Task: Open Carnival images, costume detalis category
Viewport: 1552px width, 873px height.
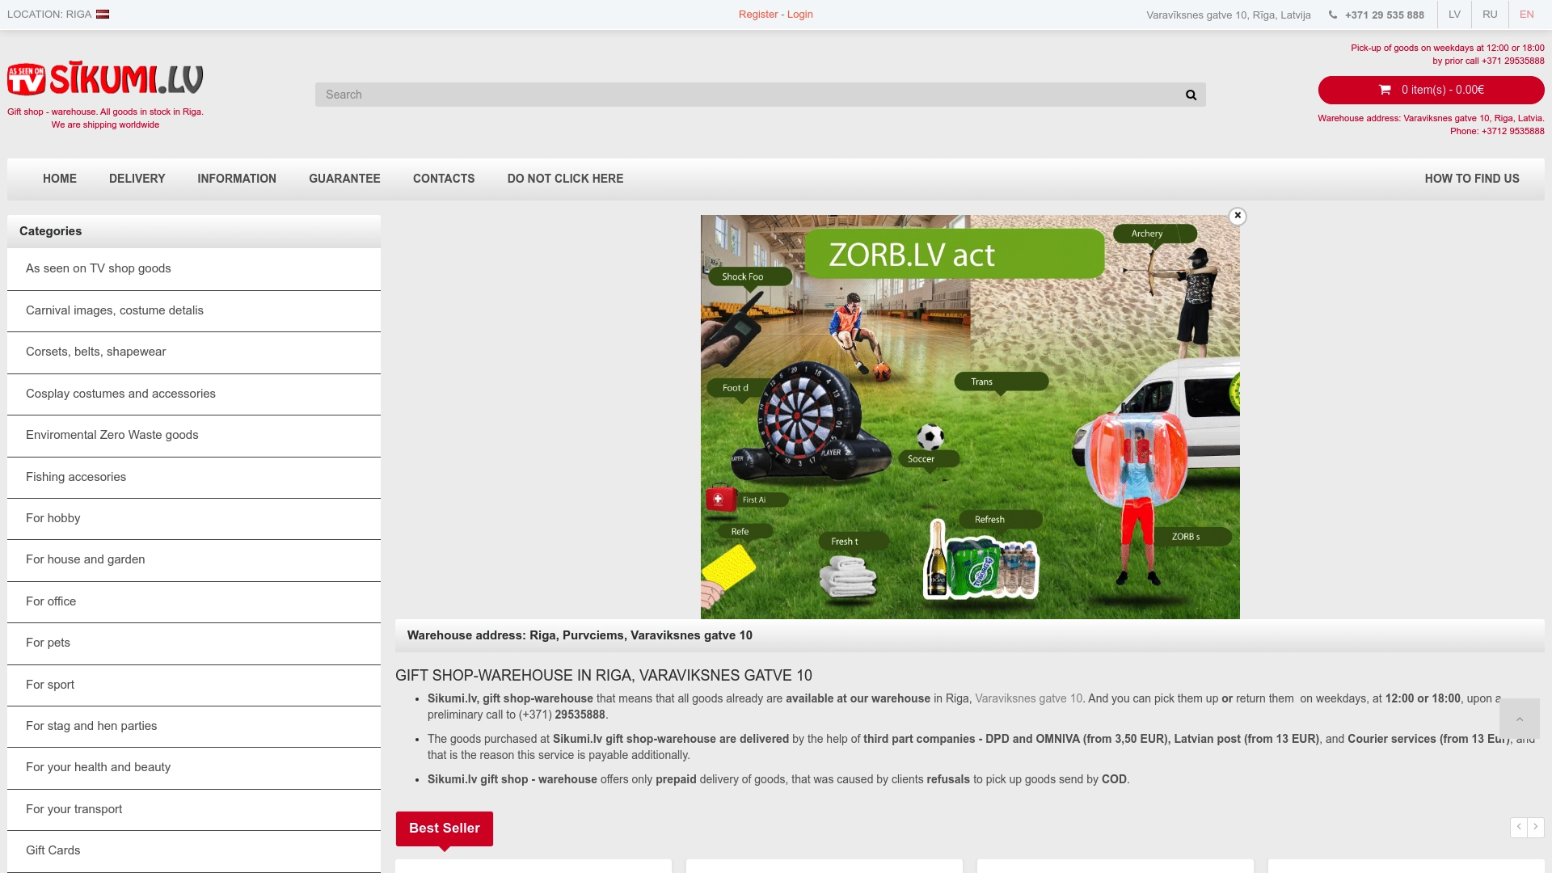Action: (194, 311)
